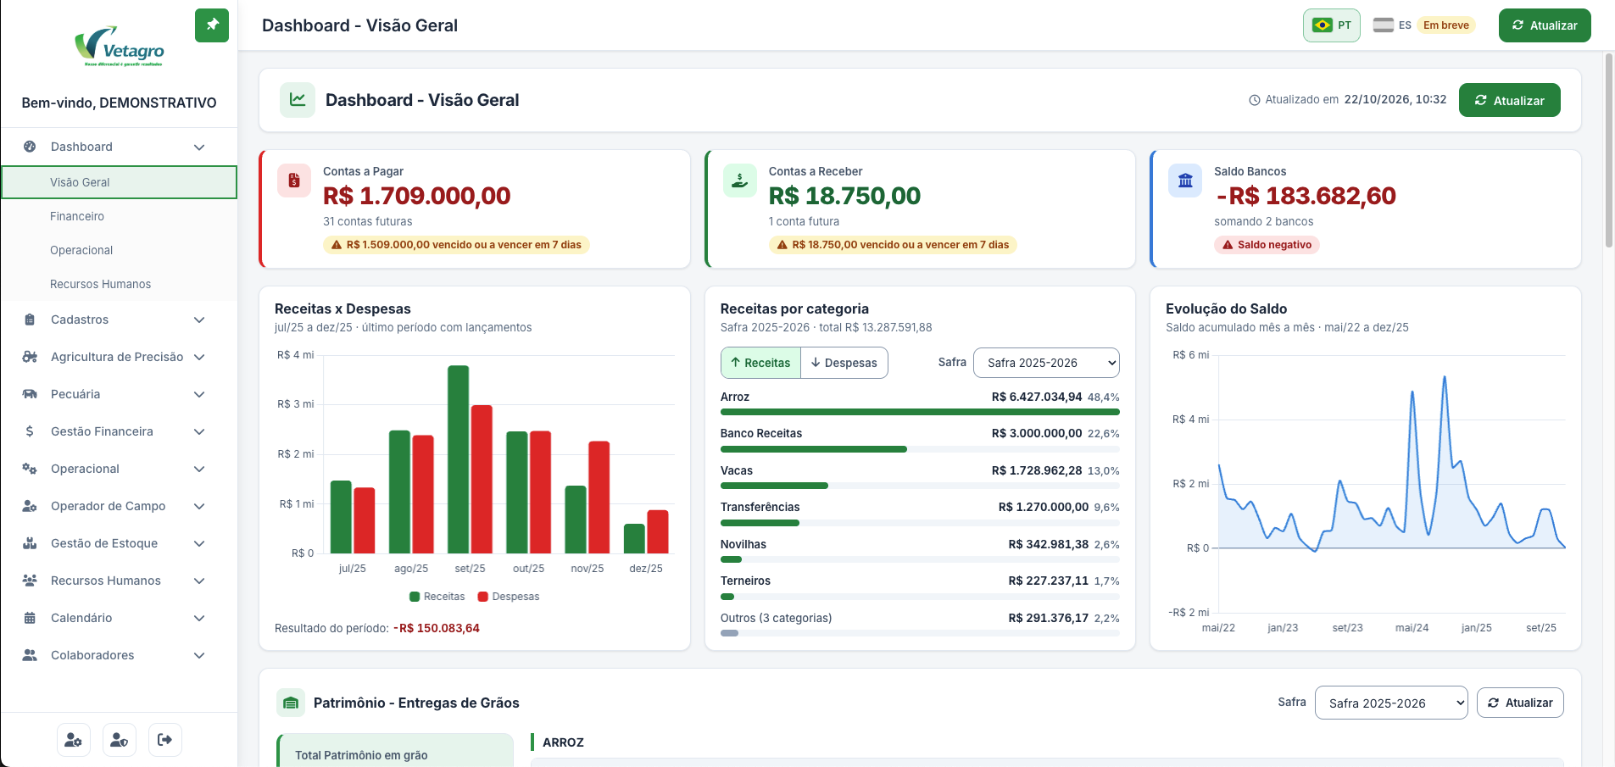Click the Colaboradores users icon
The width and height of the screenshot is (1615, 767).
pyautogui.click(x=30, y=655)
